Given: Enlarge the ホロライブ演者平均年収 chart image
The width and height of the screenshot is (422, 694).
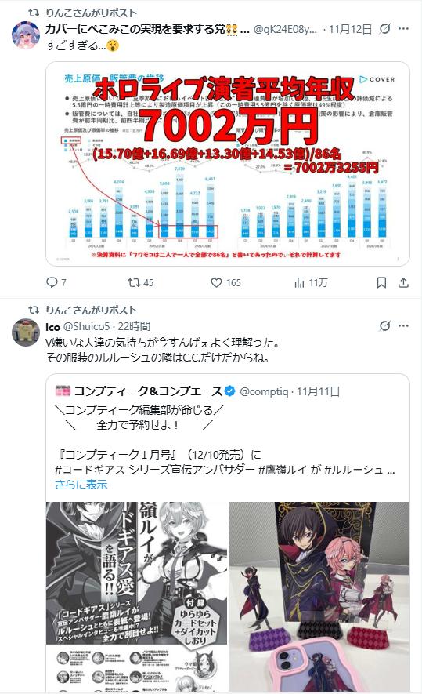Looking at the screenshot, I should 228,164.
